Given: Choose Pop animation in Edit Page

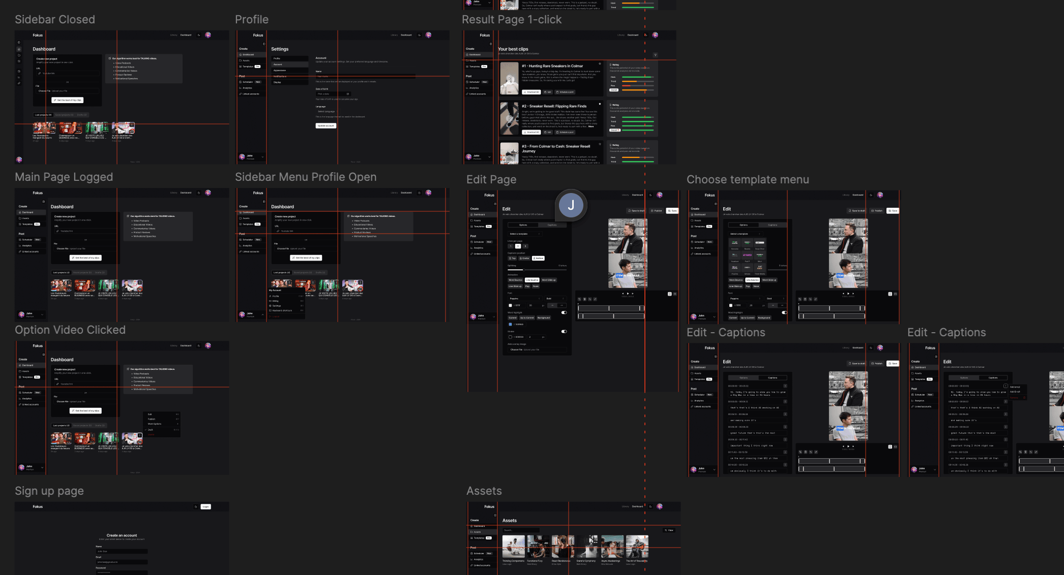Looking at the screenshot, I should tap(527, 286).
